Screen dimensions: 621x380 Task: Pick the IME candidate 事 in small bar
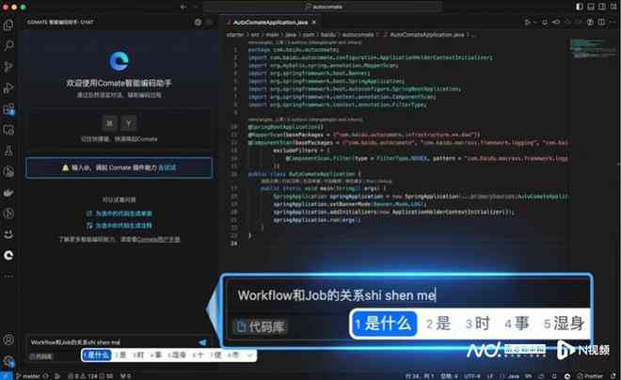[x=156, y=355]
